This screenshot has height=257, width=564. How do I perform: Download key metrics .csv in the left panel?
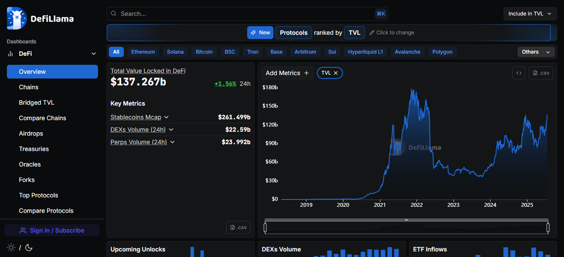tap(238, 227)
